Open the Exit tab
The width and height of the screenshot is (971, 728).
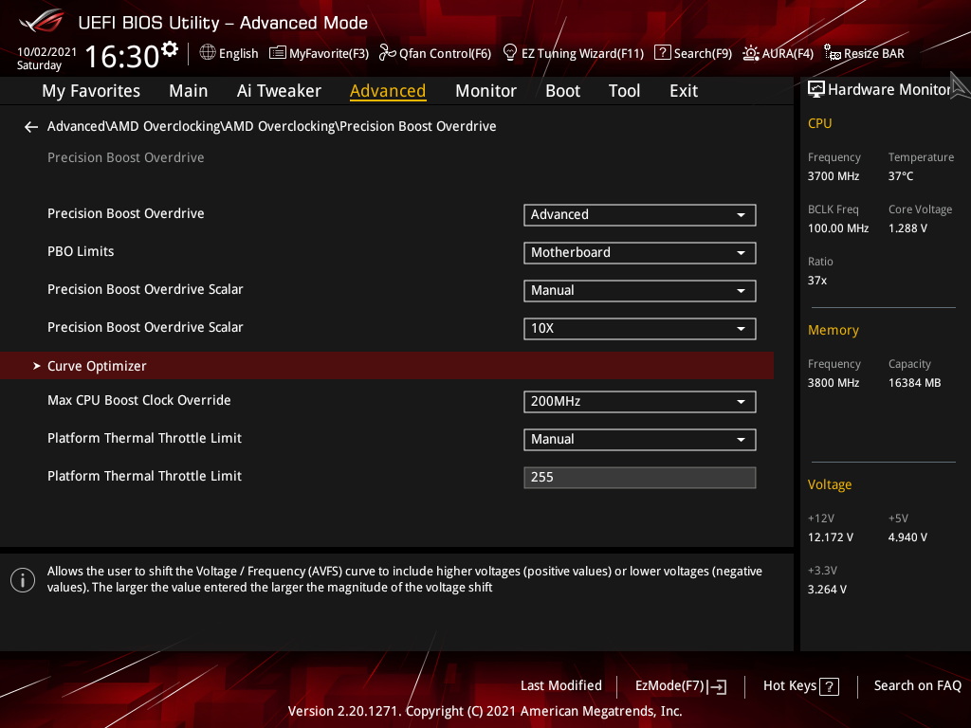[x=684, y=91]
